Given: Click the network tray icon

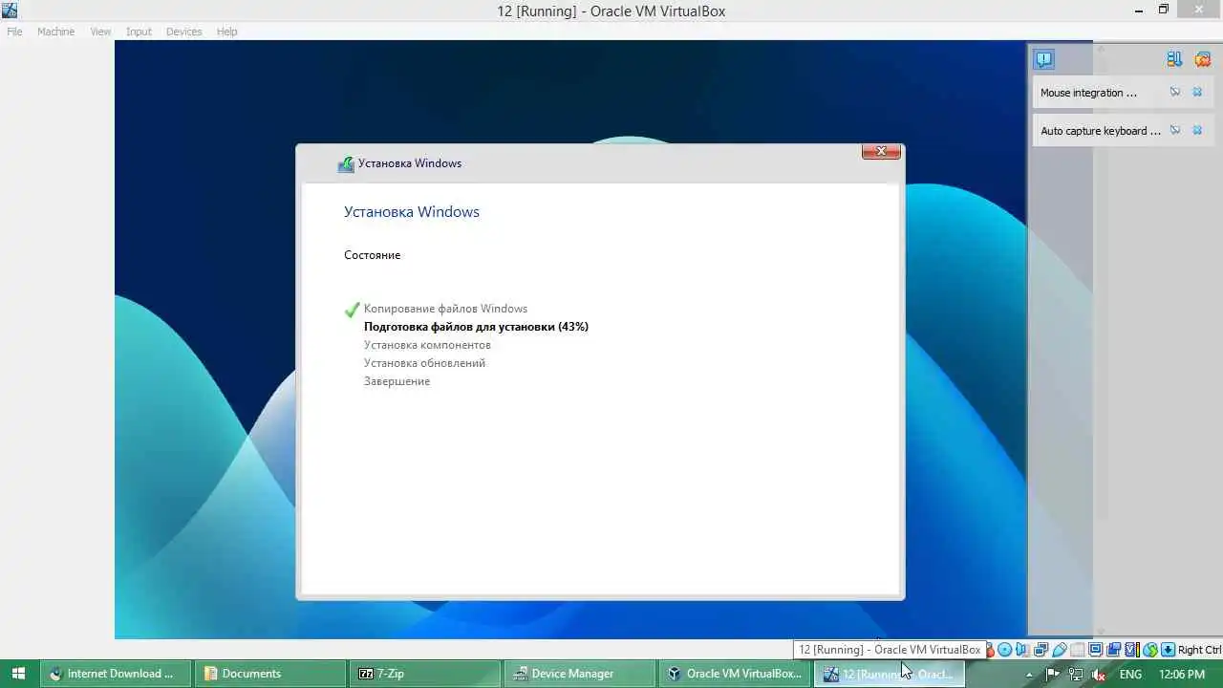Looking at the screenshot, I should [x=1076, y=674].
